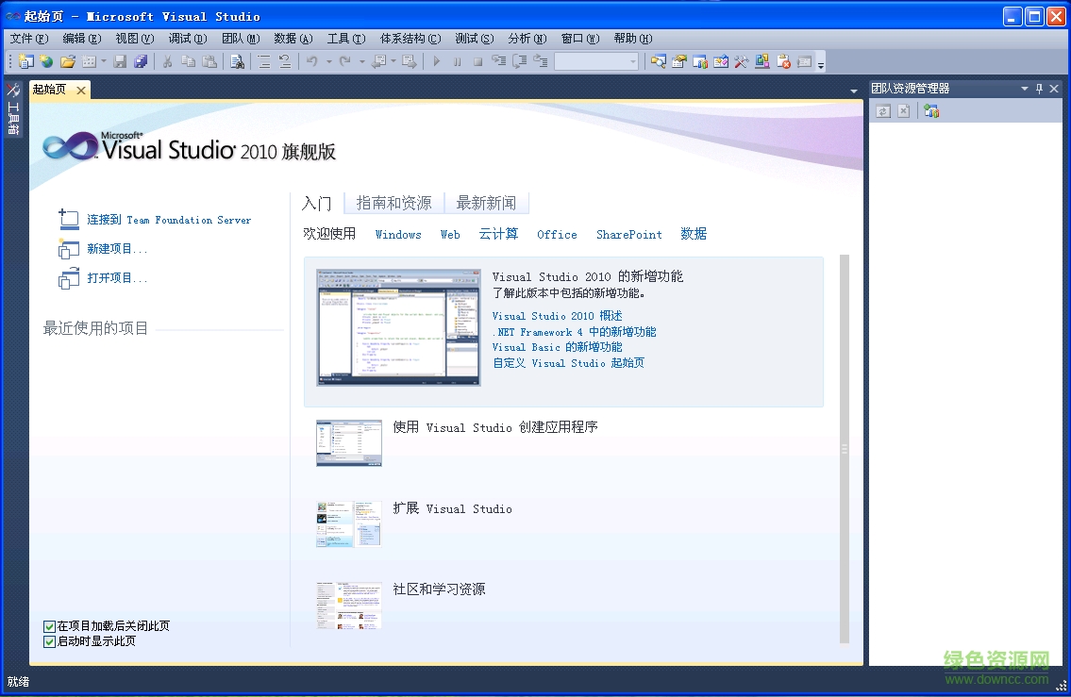Click the new features video thumbnail
The image size is (1071, 697).
click(x=398, y=327)
